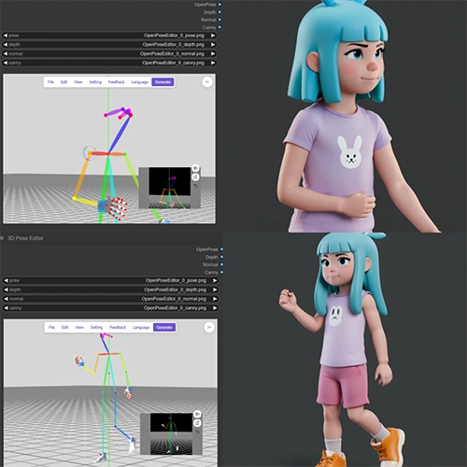Click the OpenPose output dot on upper node
Screen dimensions: 467x467
219,5
